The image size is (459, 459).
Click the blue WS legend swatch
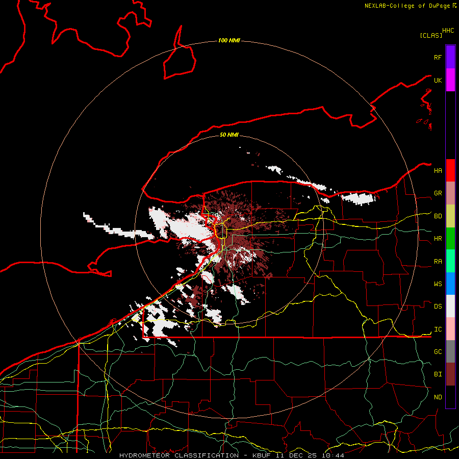(450, 284)
